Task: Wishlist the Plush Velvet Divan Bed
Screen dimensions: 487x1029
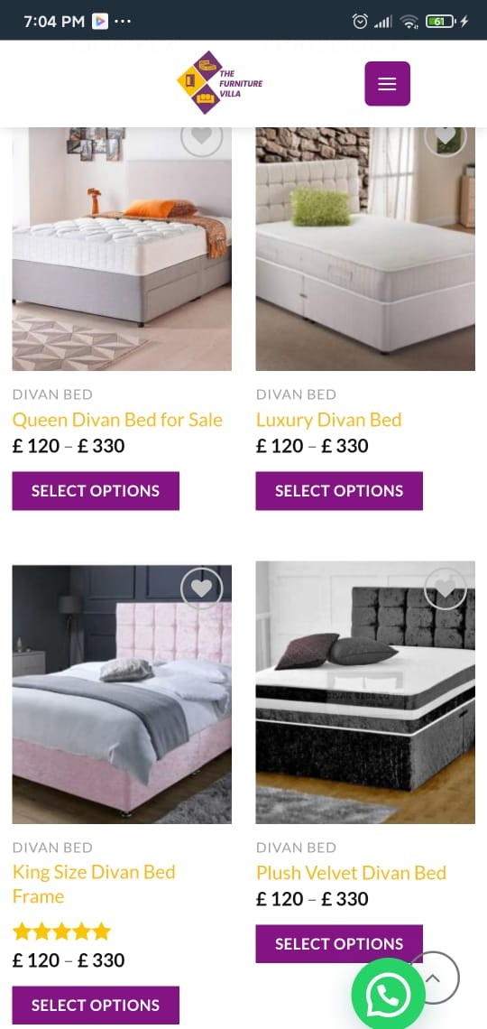Action: [445, 589]
